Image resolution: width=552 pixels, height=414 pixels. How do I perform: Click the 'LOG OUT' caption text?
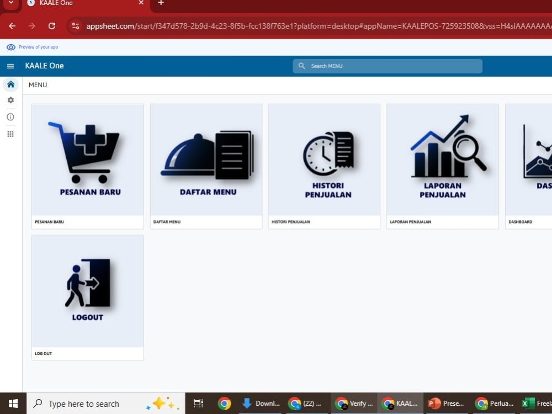coord(43,353)
